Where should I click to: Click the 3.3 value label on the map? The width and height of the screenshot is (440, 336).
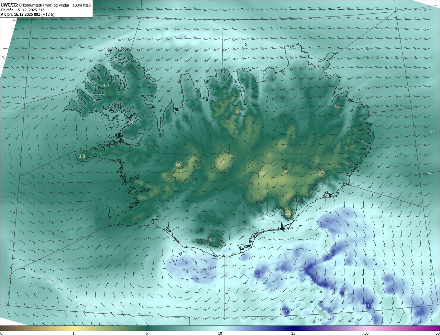point(321,173)
